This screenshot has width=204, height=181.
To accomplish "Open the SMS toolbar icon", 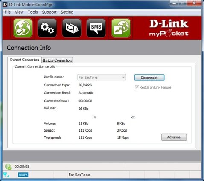I will [96, 28].
